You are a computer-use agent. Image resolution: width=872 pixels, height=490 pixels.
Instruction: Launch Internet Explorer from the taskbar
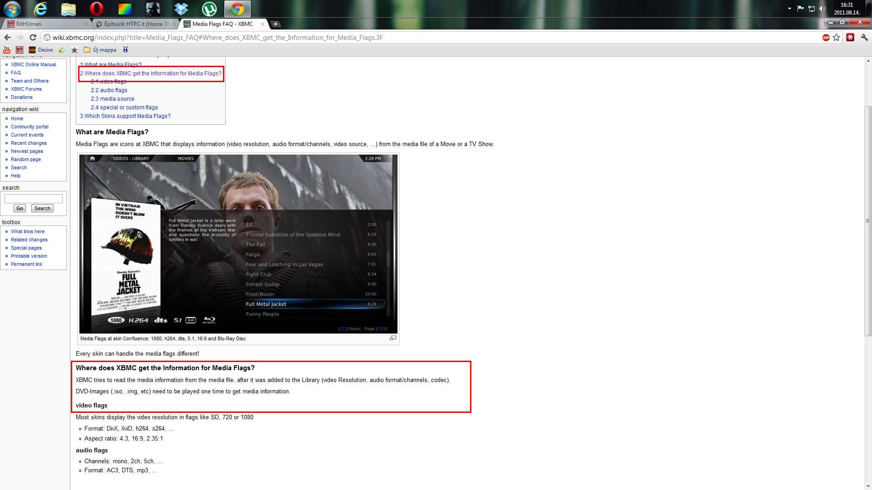coord(41,9)
